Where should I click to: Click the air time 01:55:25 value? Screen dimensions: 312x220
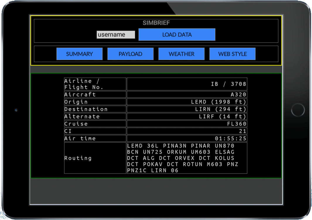[231, 138]
